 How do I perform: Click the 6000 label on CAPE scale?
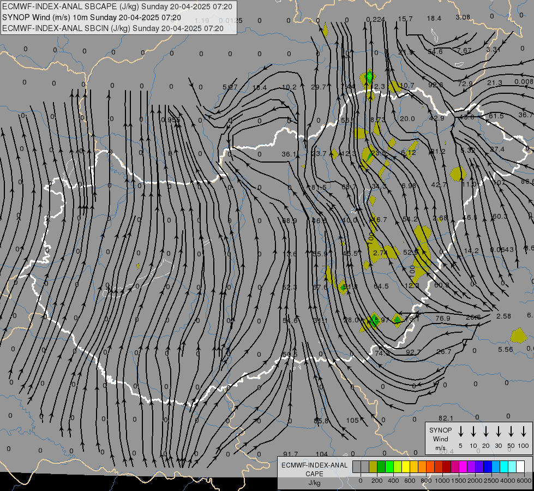[x=525, y=481]
